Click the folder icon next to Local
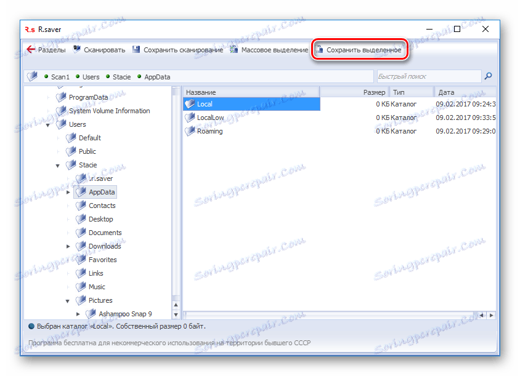520x376 pixels. pyautogui.click(x=190, y=103)
